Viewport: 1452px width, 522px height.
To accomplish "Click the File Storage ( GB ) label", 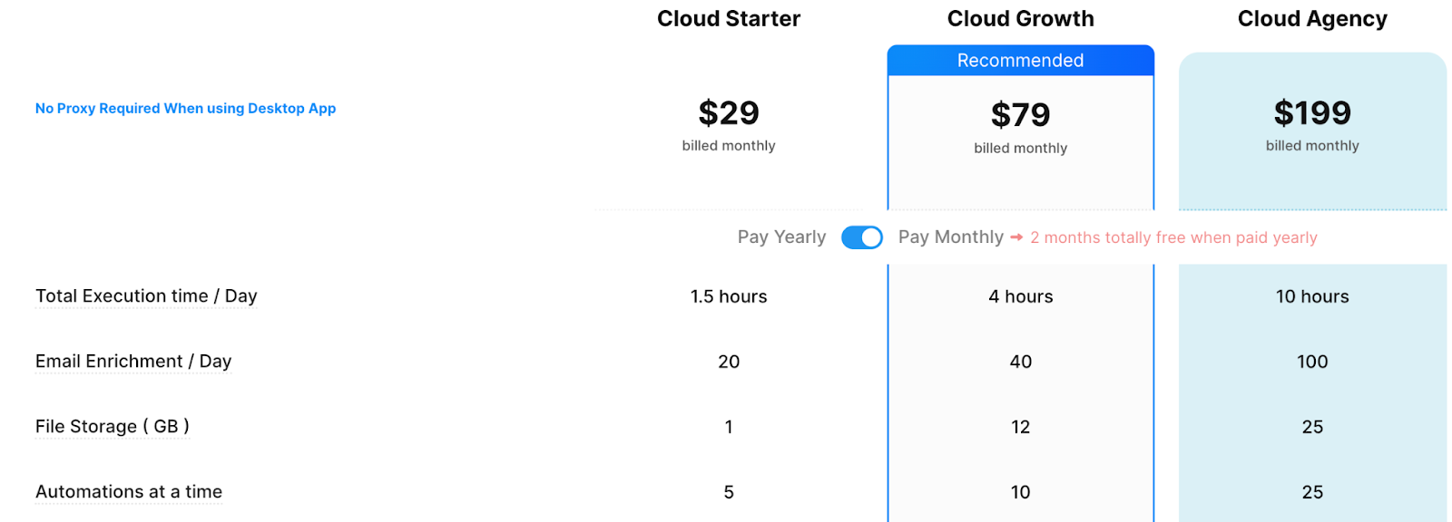I will click(x=112, y=427).
